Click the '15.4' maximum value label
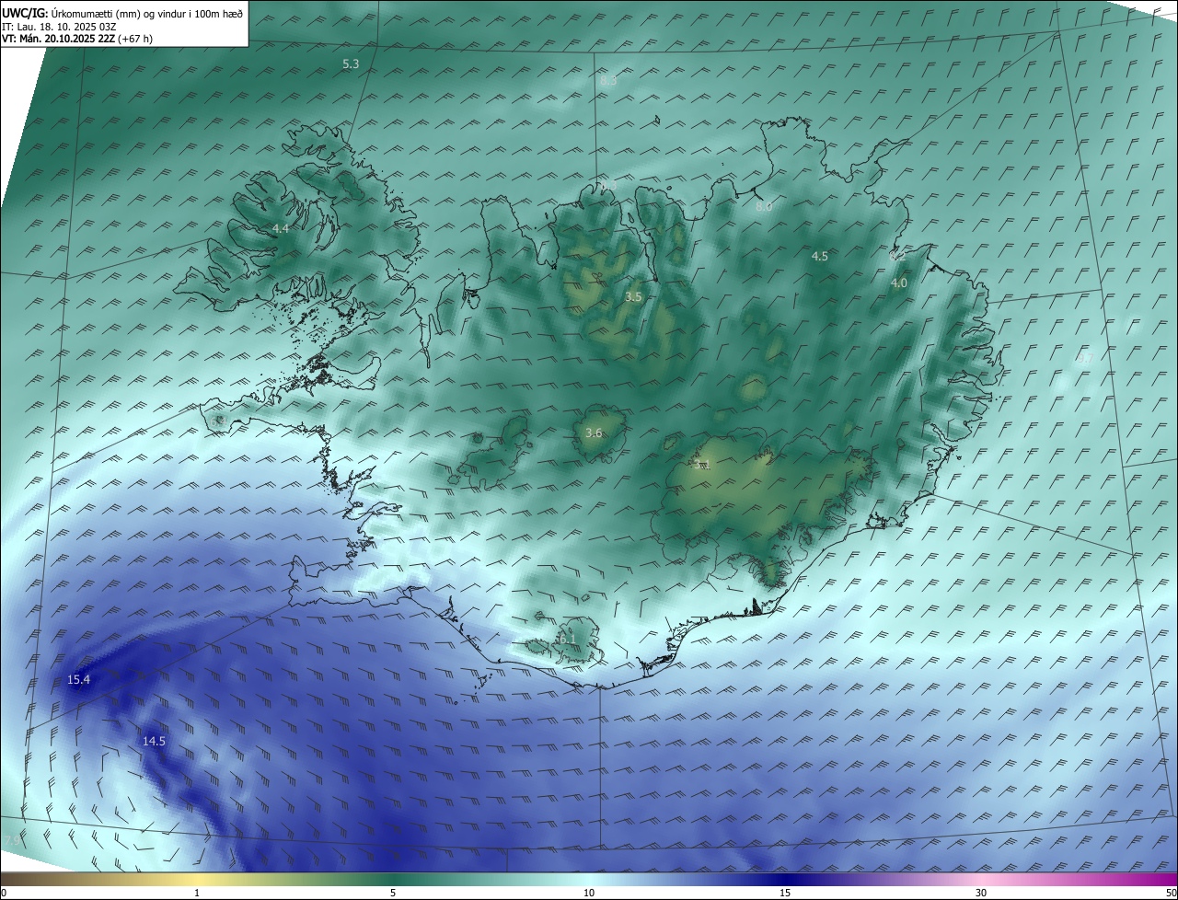1178x900 pixels. coord(79,680)
